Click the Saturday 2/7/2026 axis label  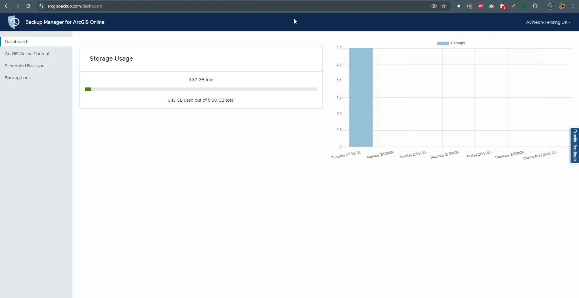445,155
